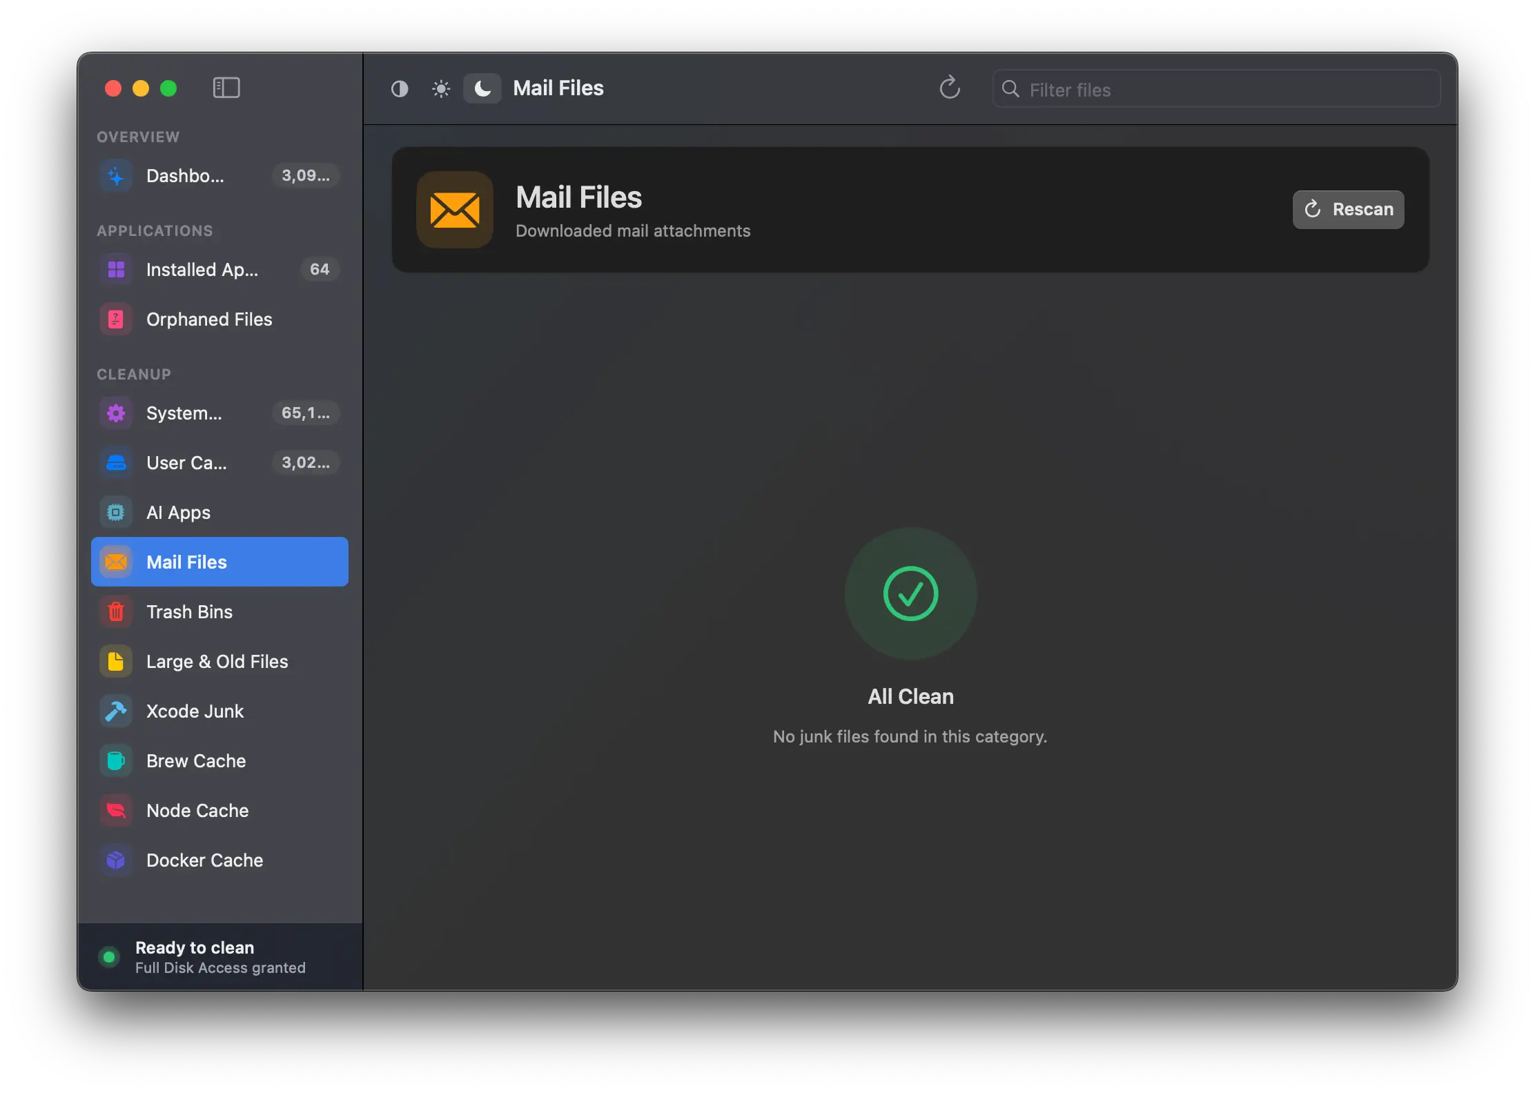Click the green All Clean checkmark icon
Screen dimensions: 1535x1093
click(x=911, y=593)
